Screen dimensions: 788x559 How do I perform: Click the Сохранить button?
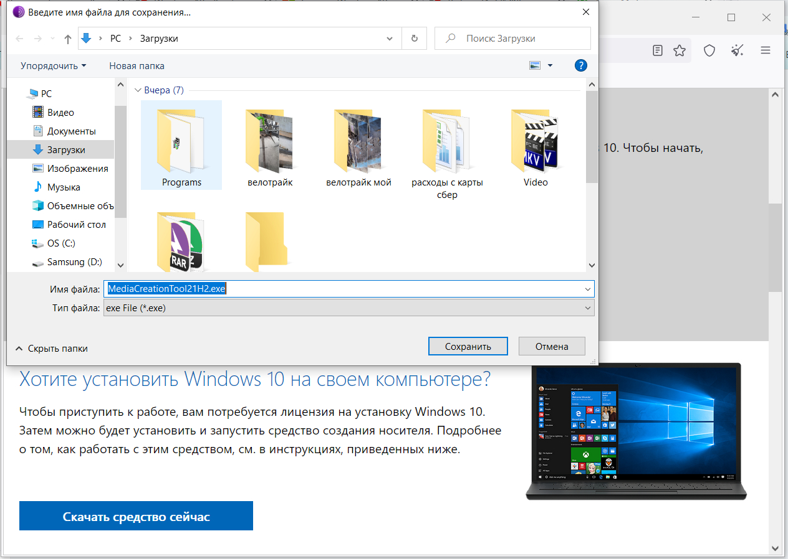pyautogui.click(x=468, y=346)
